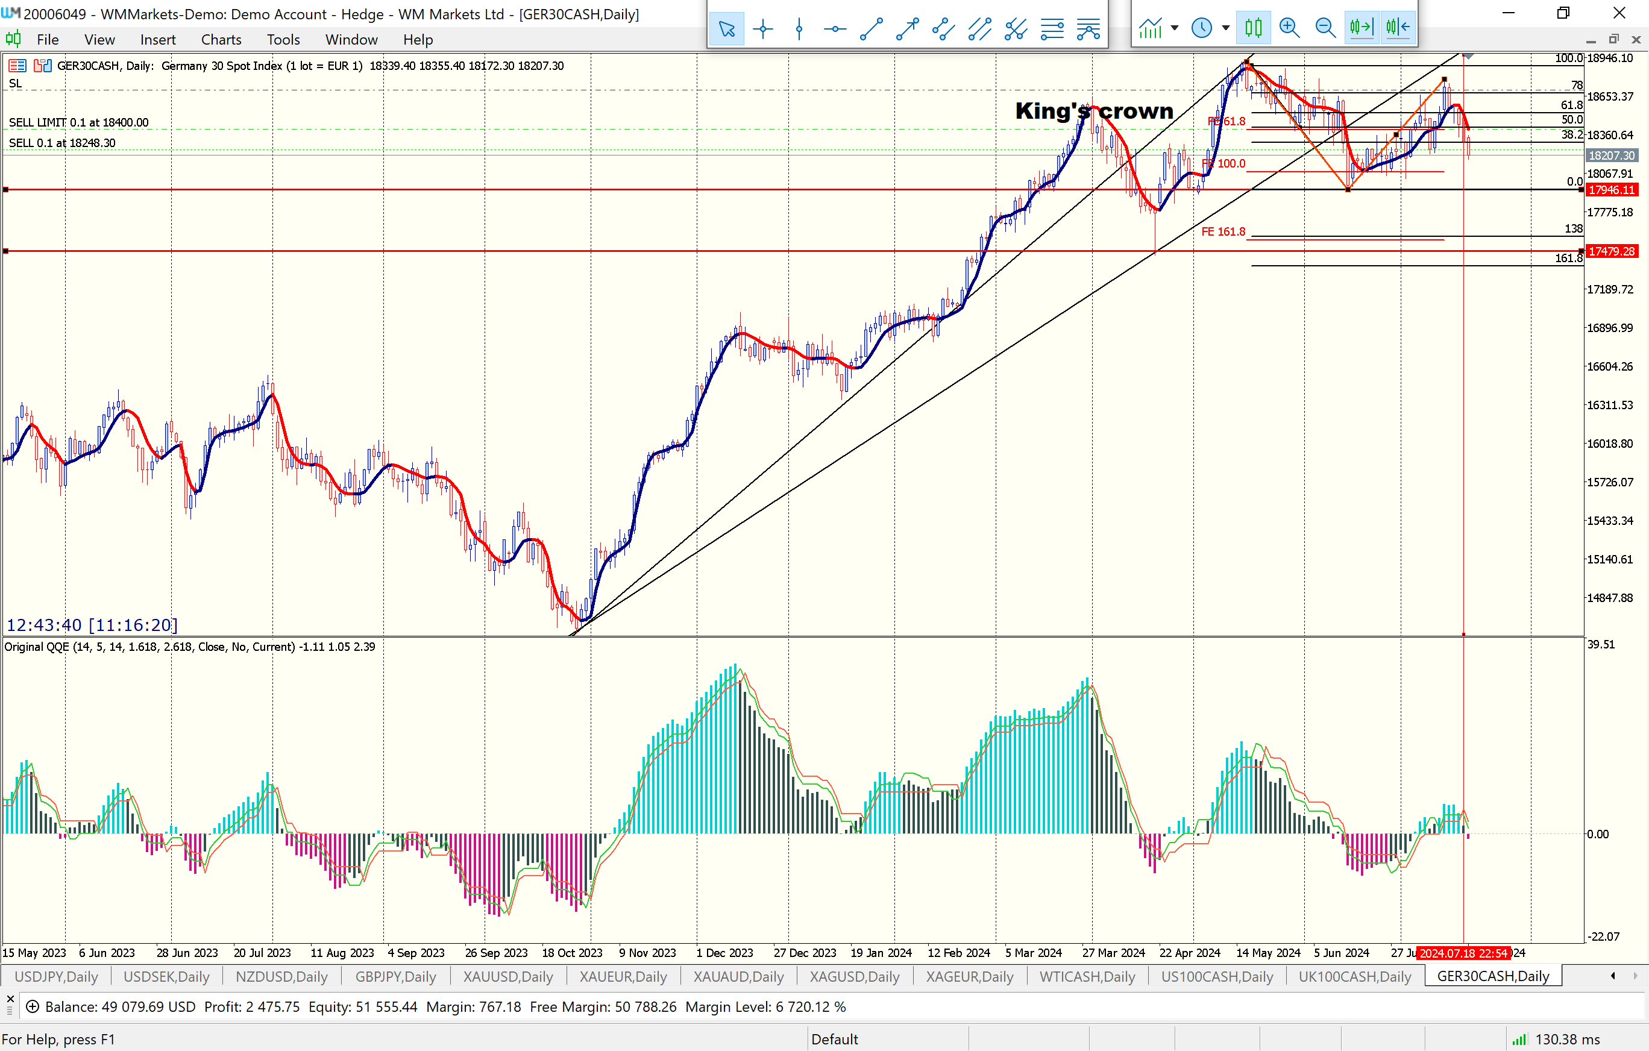
Task: Switch to the XAUUSD,Daily chart tab
Action: coord(507,976)
